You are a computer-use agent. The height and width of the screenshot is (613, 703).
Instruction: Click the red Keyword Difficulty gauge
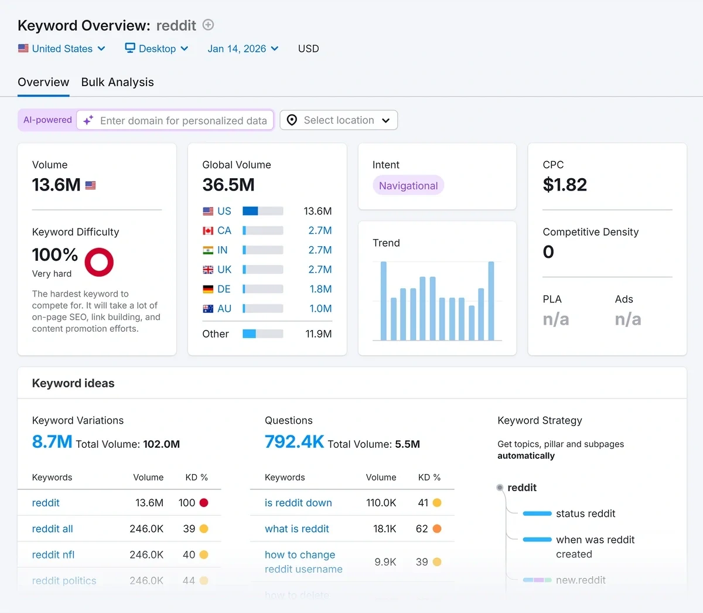point(99,262)
